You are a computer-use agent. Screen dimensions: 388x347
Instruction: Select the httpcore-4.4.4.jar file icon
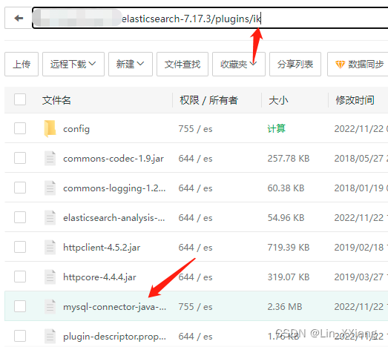coord(50,277)
